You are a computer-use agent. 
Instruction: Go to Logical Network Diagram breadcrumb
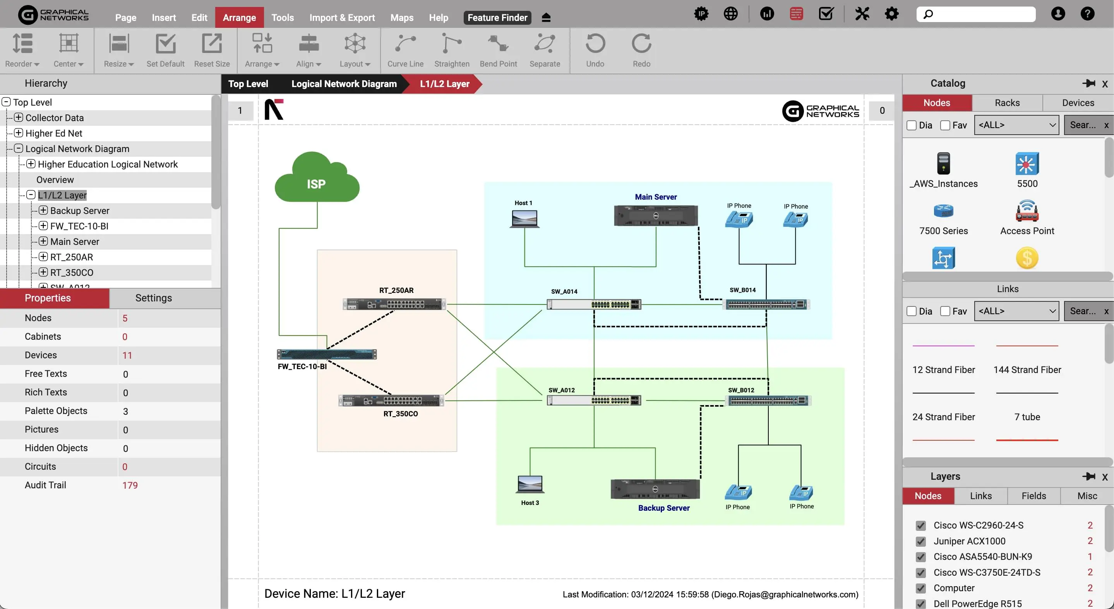[344, 84]
